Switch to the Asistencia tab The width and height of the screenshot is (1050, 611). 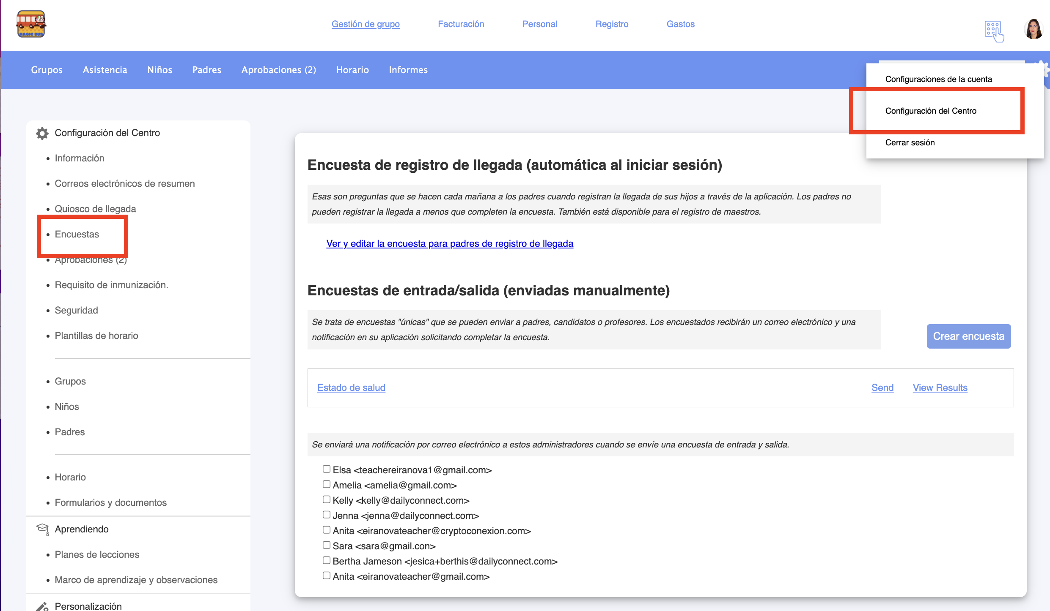click(105, 70)
